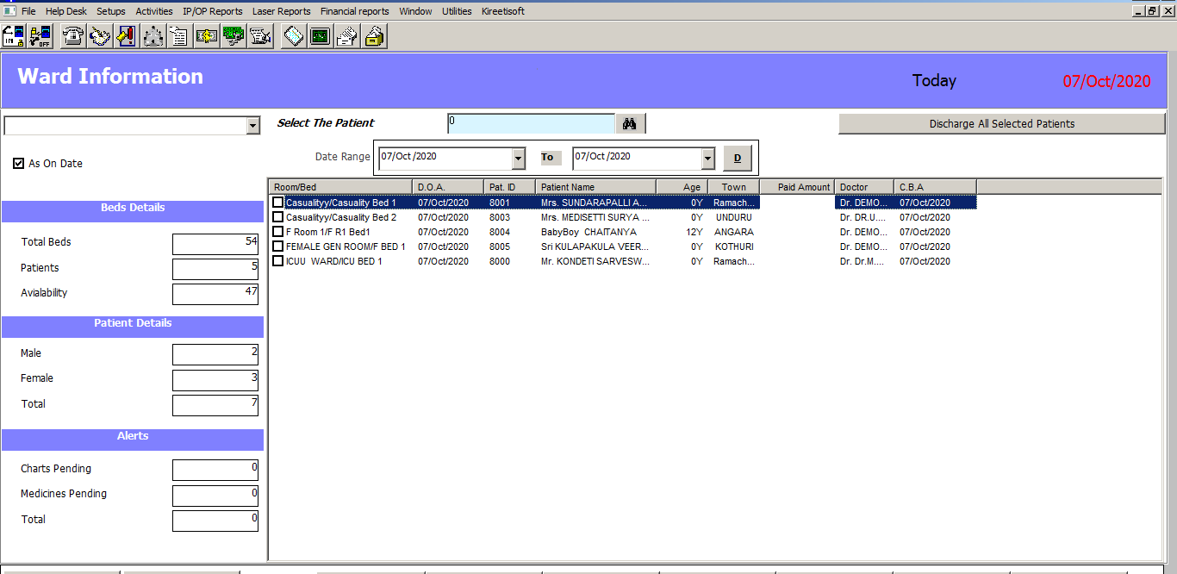
Task: Click Discharge All Selected Patients button
Action: pyautogui.click(x=1001, y=124)
